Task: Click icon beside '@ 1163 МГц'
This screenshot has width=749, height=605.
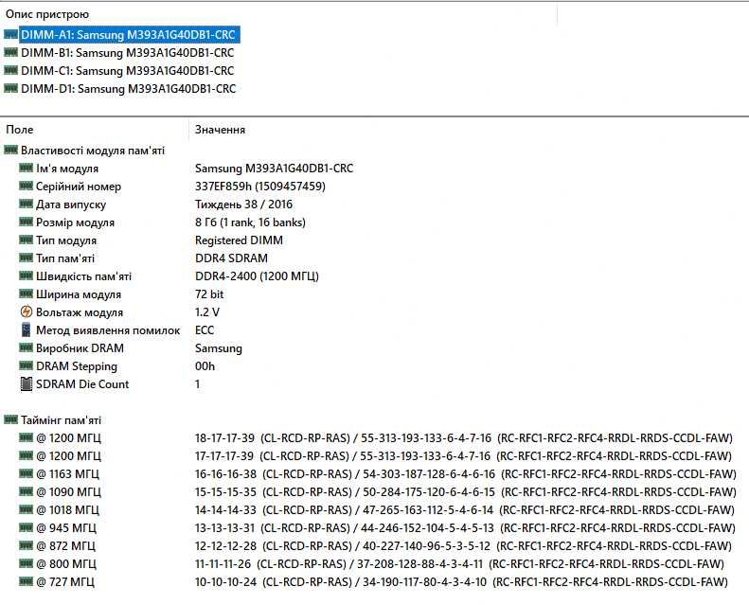Action: tap(26, 473)
